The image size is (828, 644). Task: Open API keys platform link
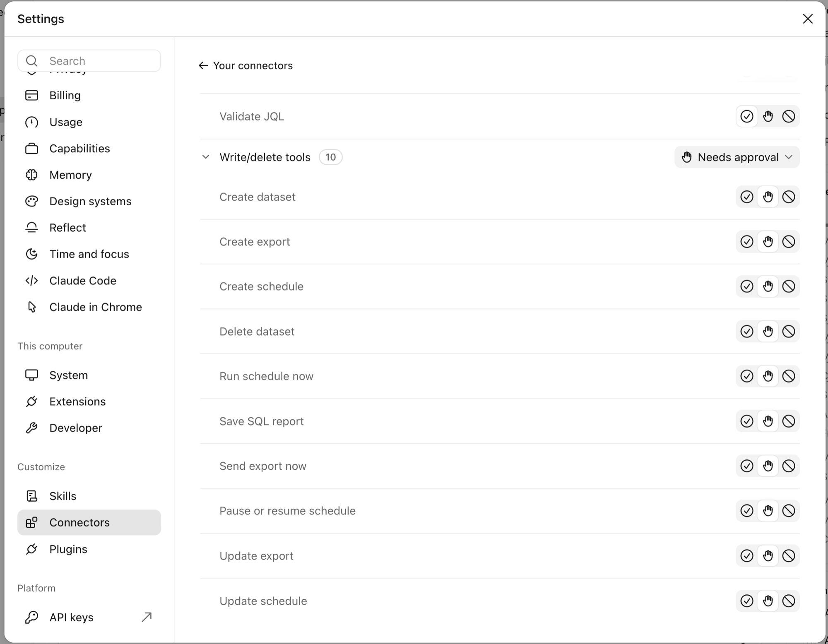click(89, 617)
